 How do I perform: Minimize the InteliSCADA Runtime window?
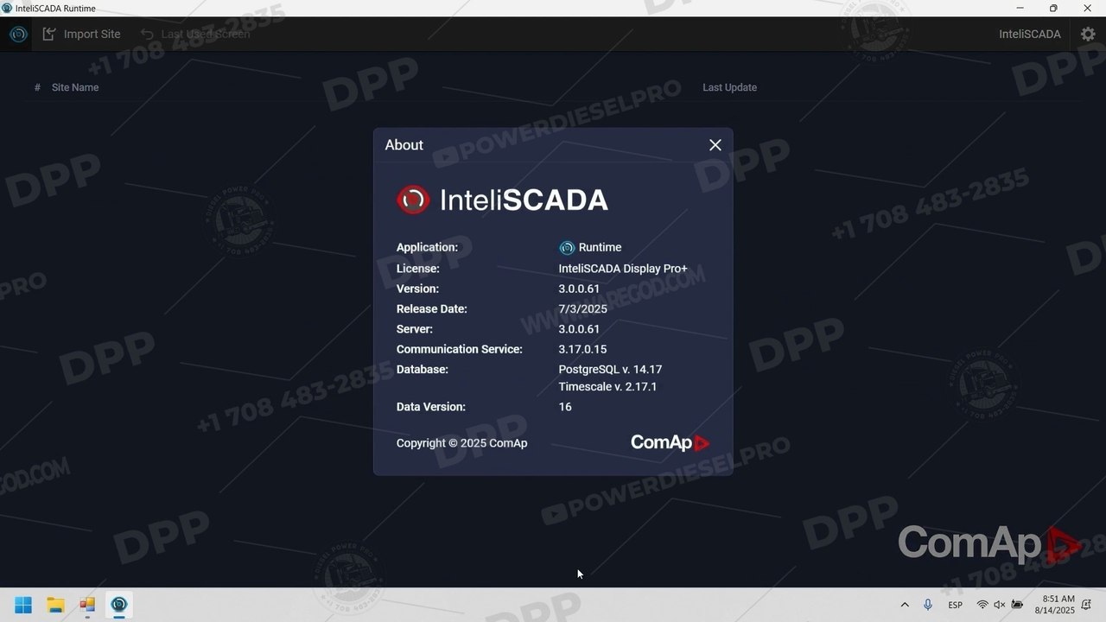point(1020,8)
